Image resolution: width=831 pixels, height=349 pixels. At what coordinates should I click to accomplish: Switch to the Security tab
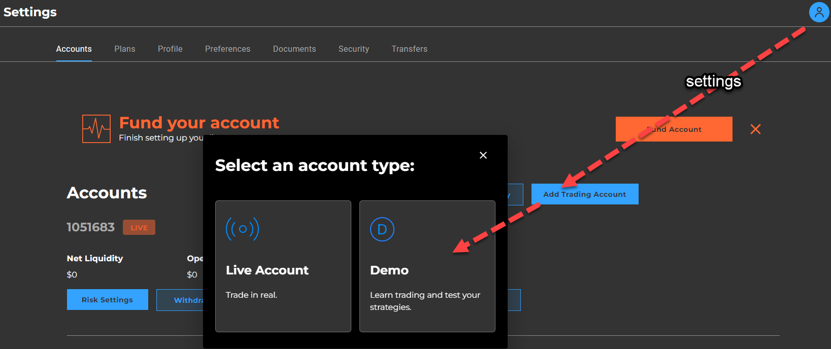354,49
